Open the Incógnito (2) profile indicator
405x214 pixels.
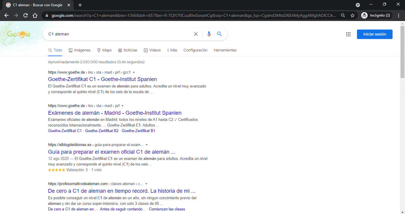[x=377, y=15]
